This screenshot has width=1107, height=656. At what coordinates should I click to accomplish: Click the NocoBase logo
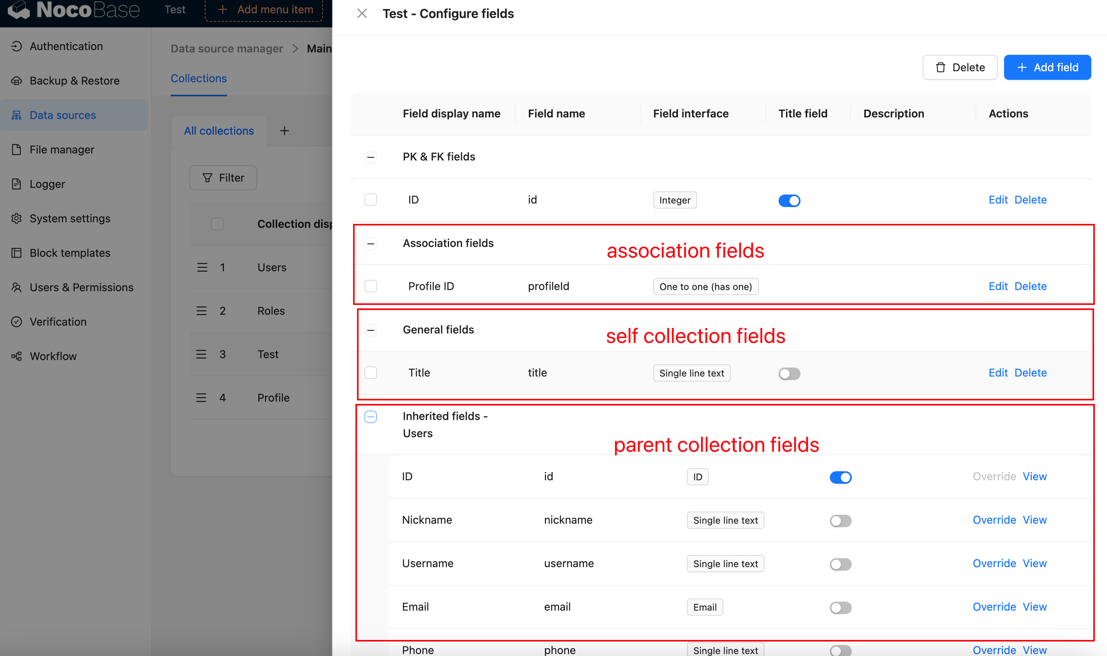(74, 10)
